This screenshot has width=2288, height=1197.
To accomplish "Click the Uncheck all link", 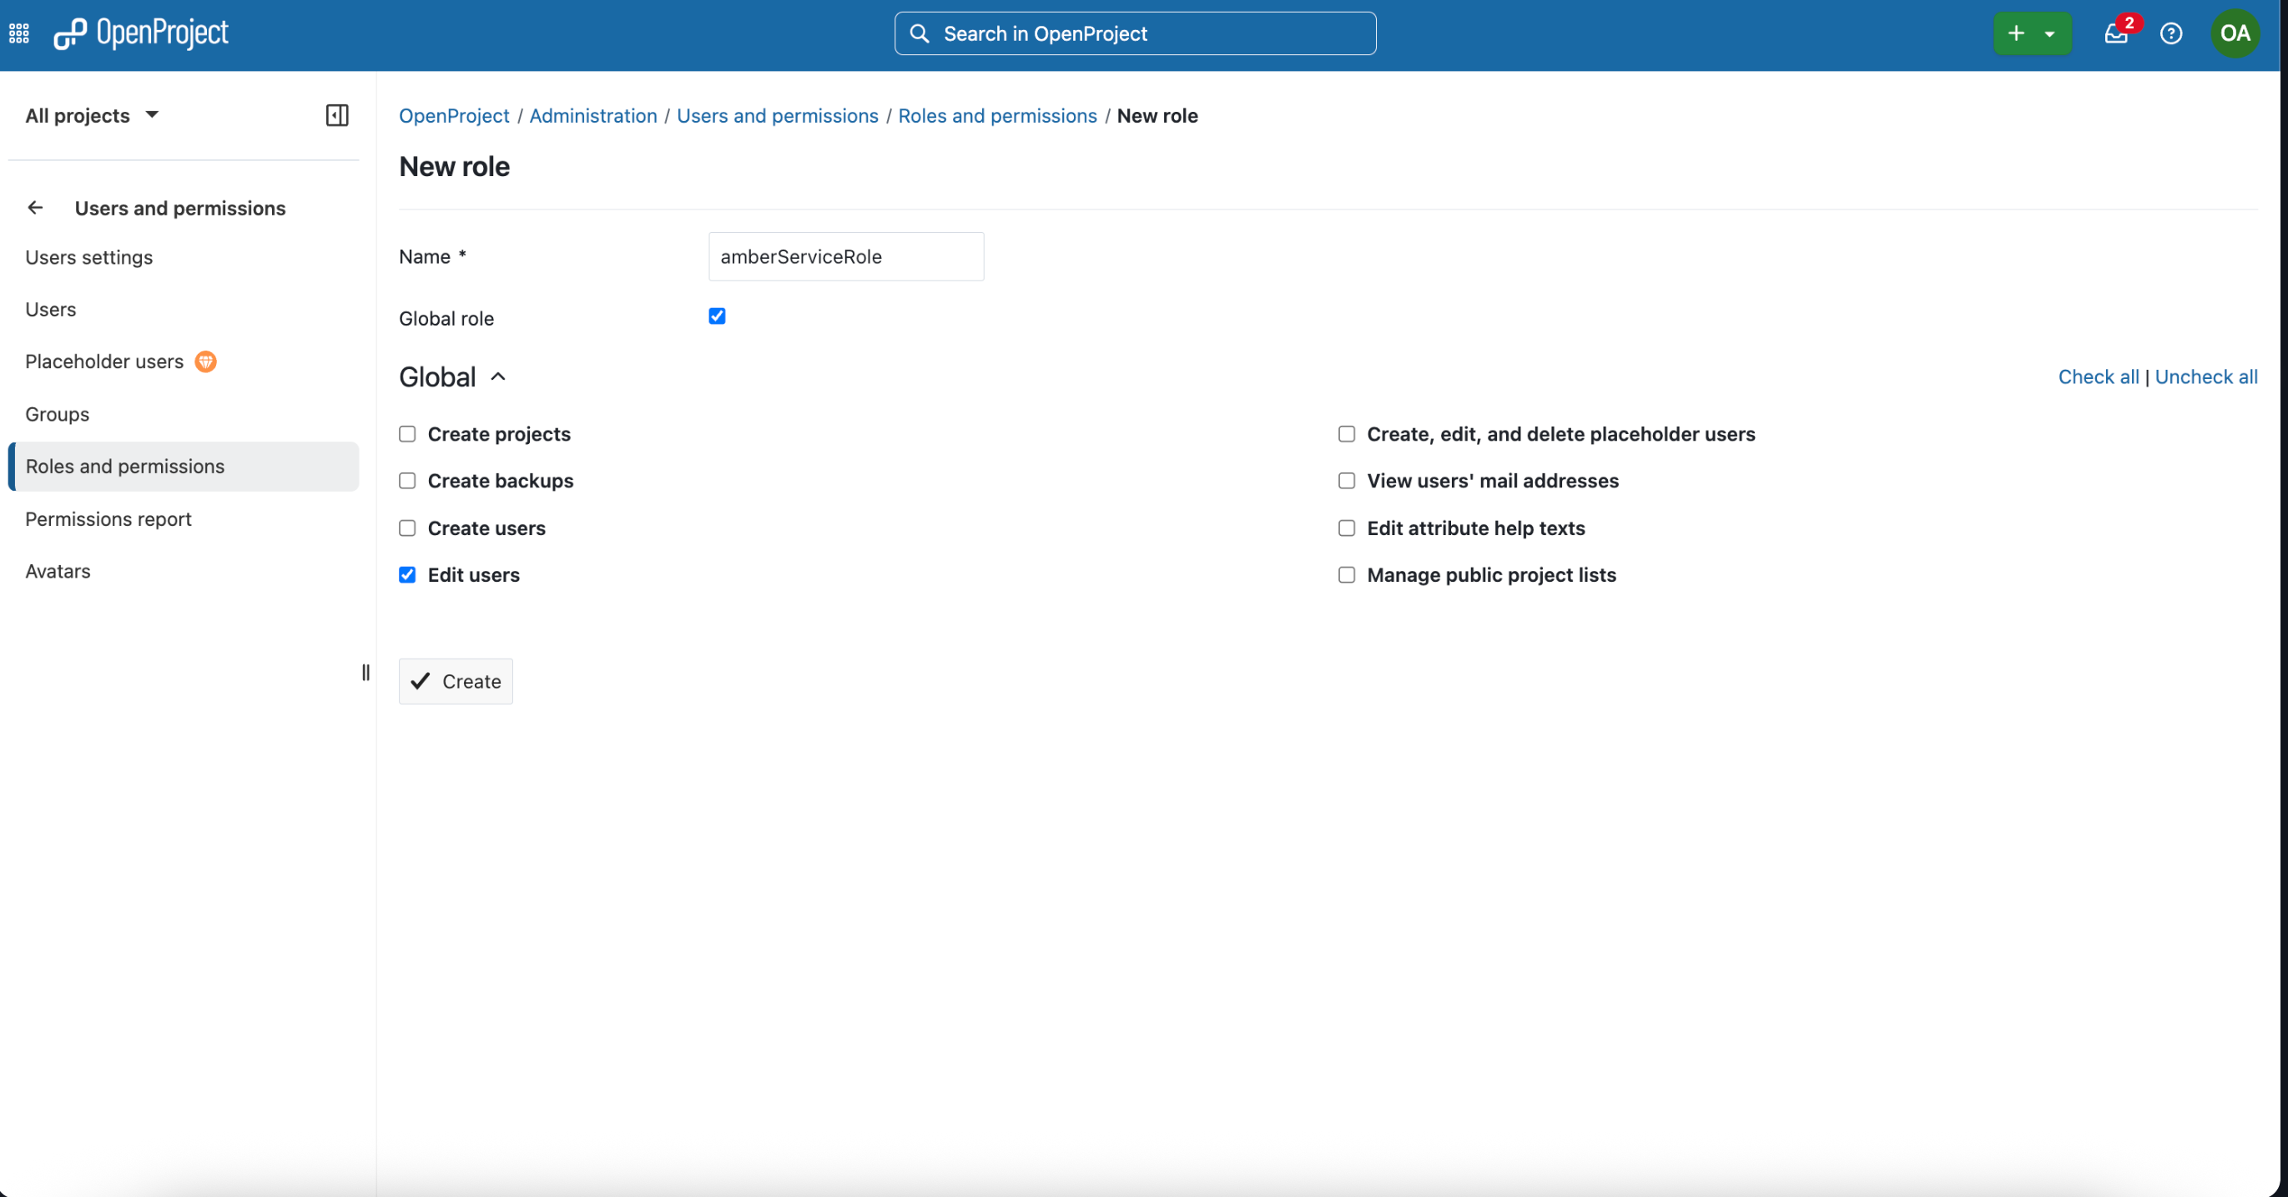I will coord(2206,376).
